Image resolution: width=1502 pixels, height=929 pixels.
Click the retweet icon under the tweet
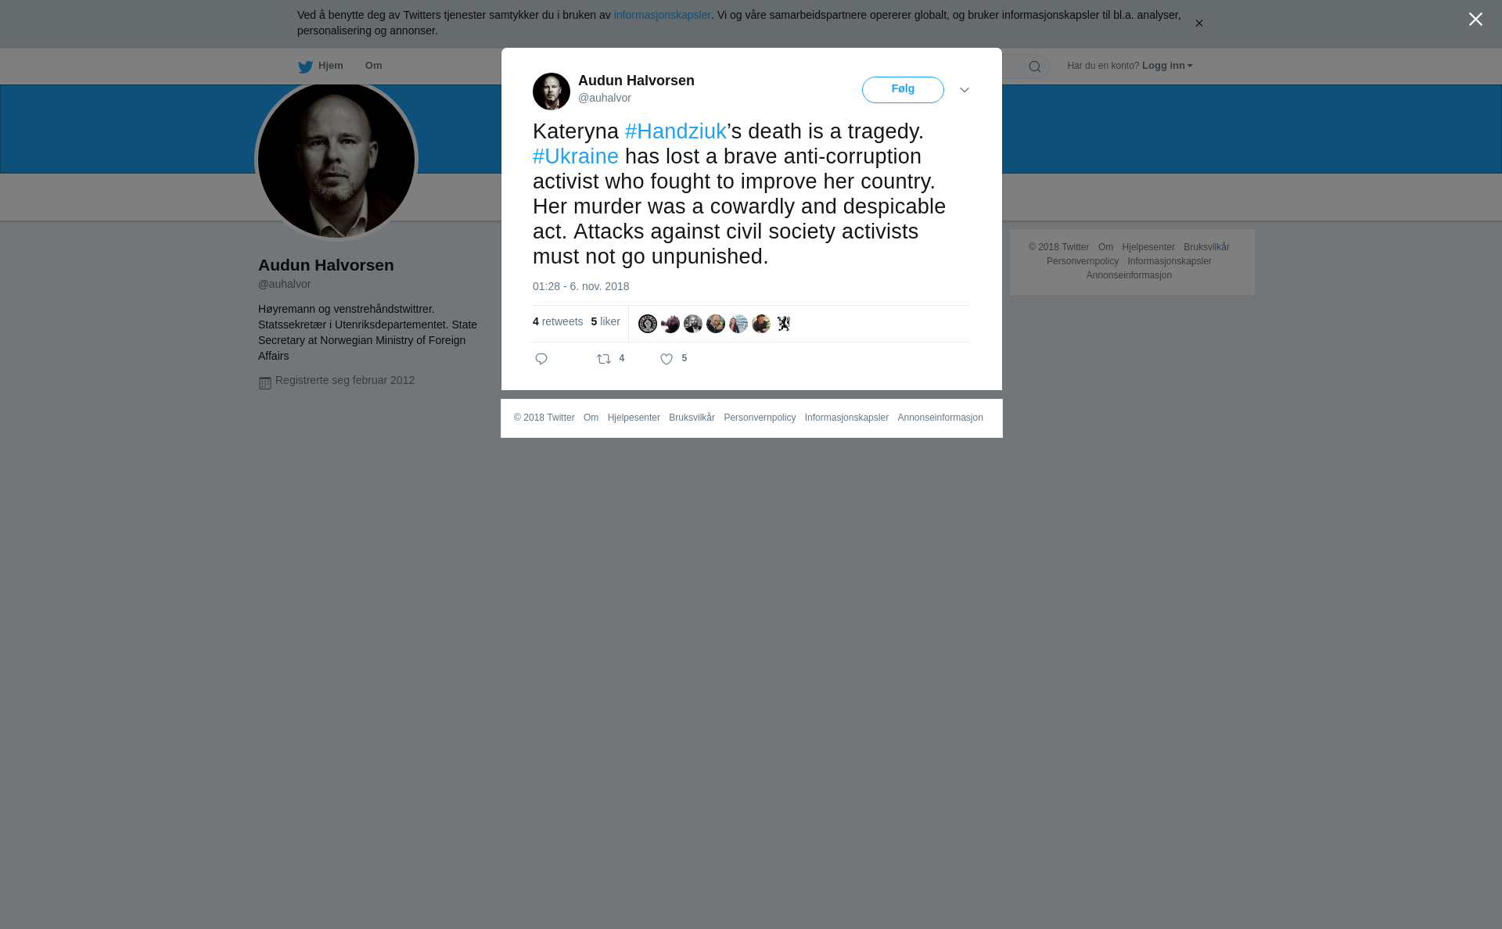(x=604, y=359)
